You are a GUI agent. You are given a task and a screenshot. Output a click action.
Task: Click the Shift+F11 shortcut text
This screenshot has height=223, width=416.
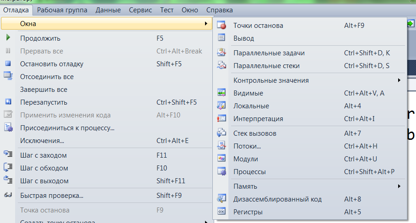coord(171,181)
